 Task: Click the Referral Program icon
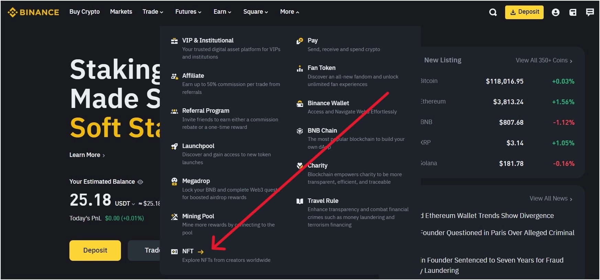tap(175, 111)
